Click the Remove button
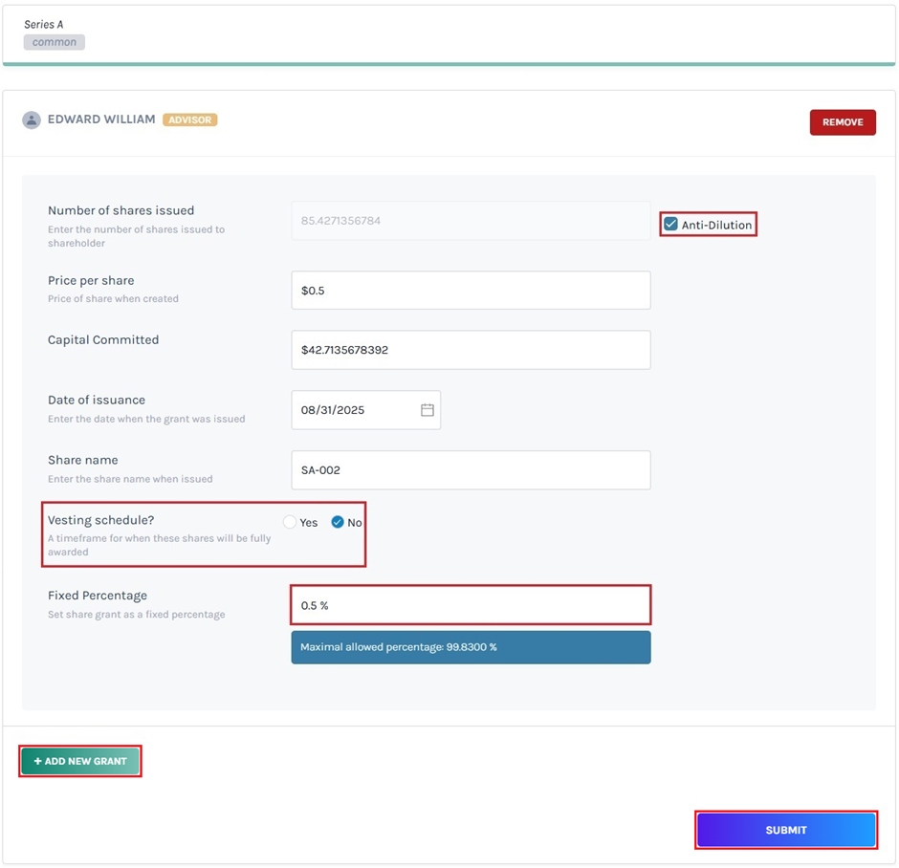The width and height of the screenshot is (899, 868). pyautogui.click(x=843, y=122)
